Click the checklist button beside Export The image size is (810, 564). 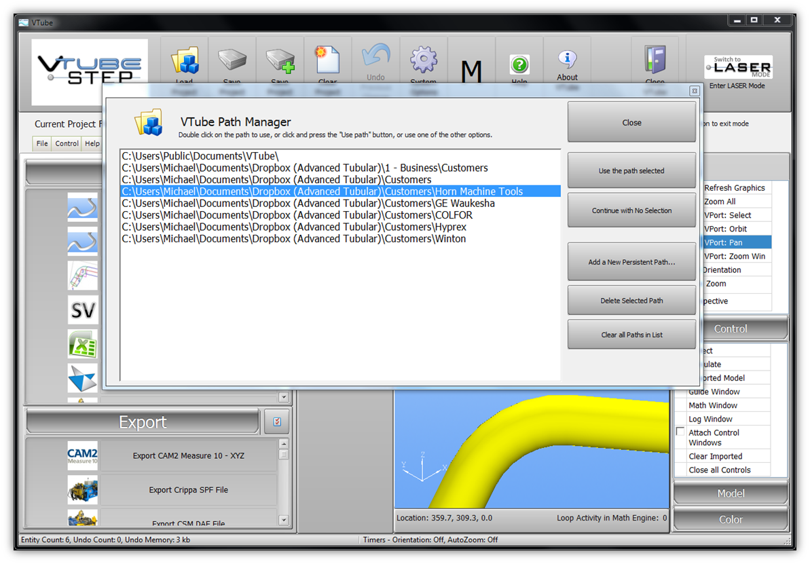tap(277, 422)
